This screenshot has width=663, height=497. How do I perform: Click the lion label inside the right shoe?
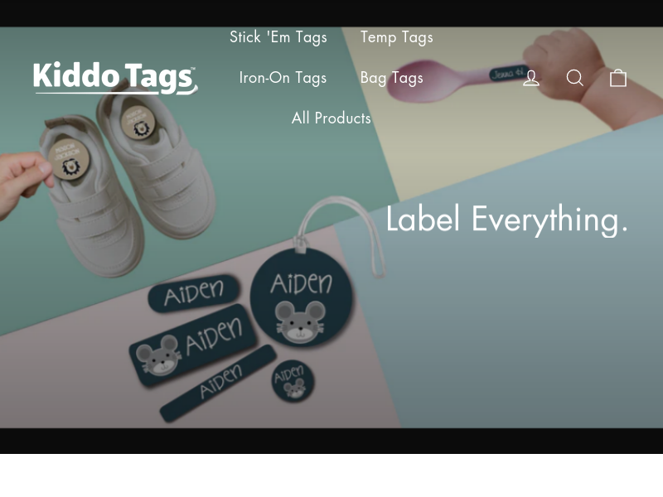pos(138,121)
